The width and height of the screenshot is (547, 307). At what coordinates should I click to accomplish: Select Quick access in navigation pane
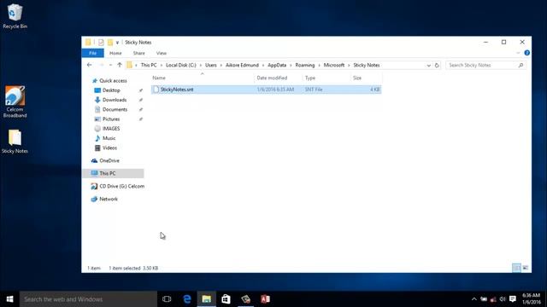(113, 81)
